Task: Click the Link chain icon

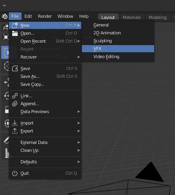Action: (15, 96)
